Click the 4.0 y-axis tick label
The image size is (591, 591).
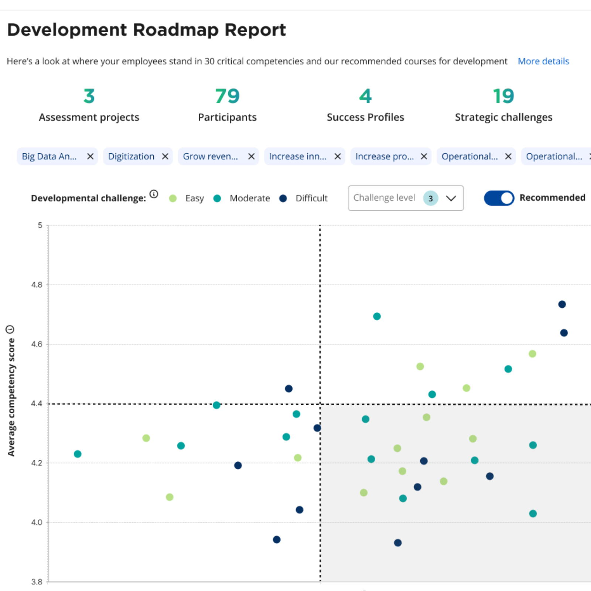(x=37, y=522)
